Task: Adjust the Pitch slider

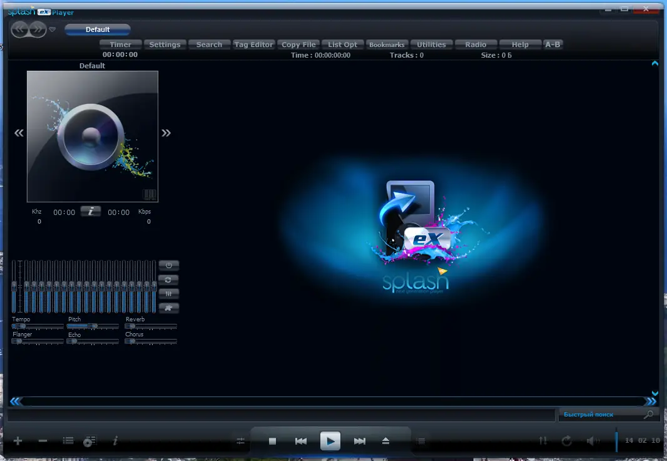Action: click(x=93, y=326)
